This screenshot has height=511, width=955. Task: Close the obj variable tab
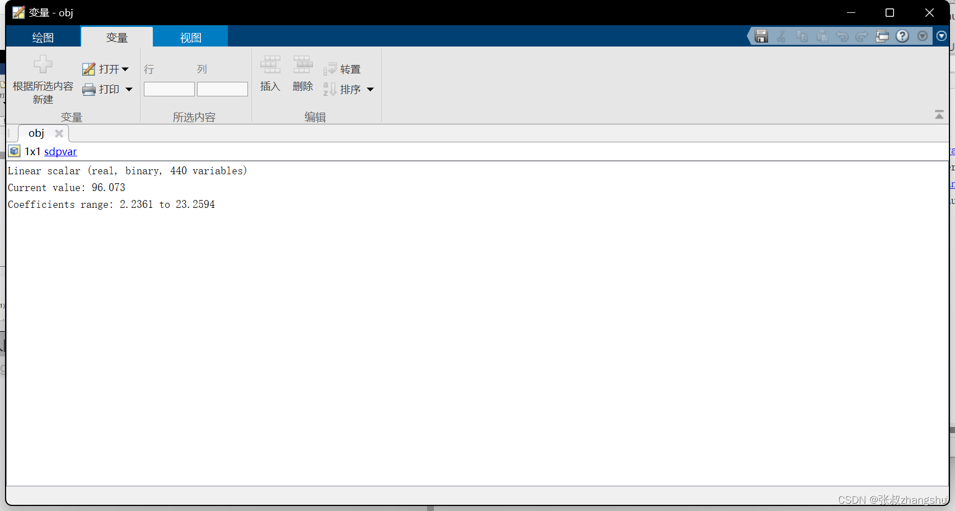(59, 133)
